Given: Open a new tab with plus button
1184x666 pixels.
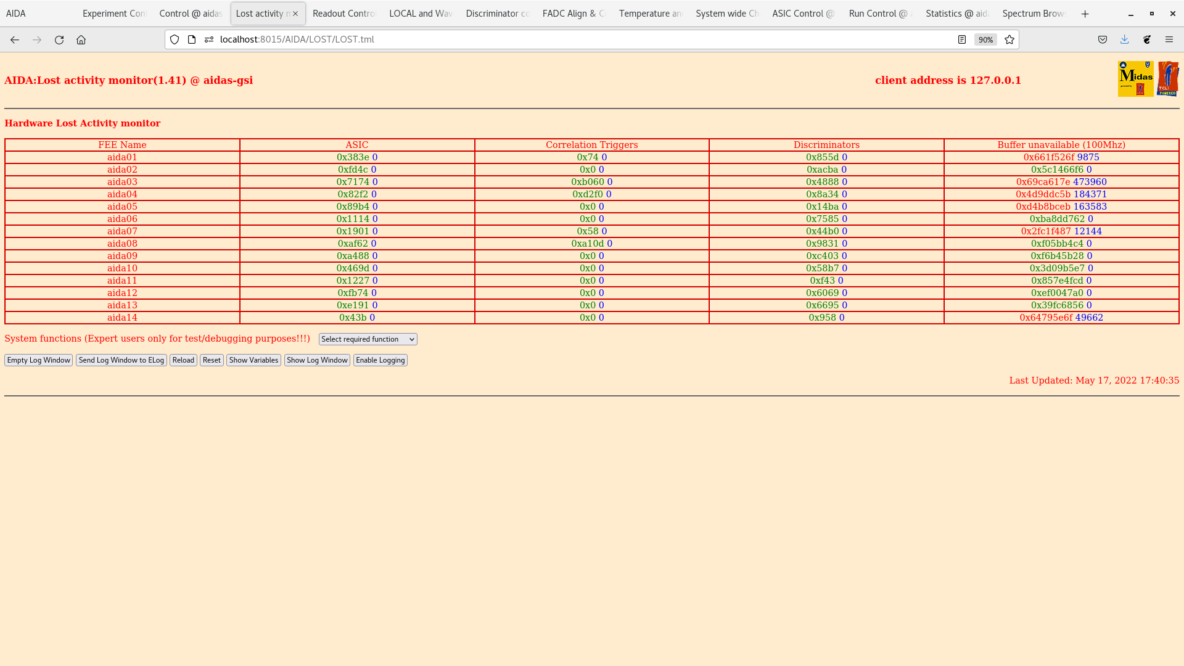Looking at the screenshot, I should (x=1085, y=14).
